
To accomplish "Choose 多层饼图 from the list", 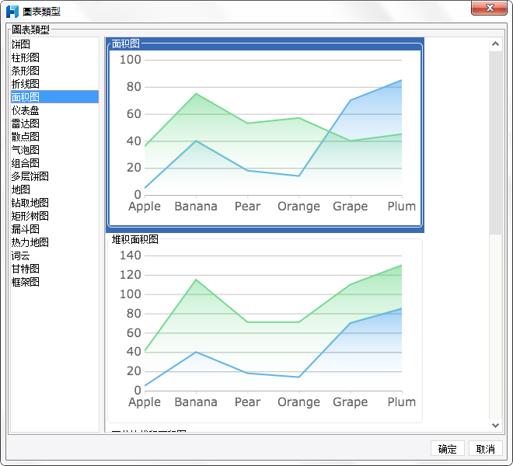I will pos(54,176).
